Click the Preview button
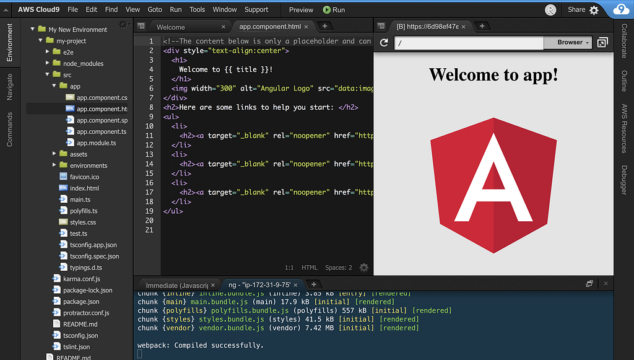Image resolution: width=634 pixels, height=360 pixels. coord(301,10)
